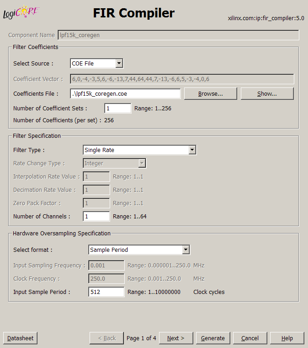Click the 'FIR Compiler' title

134,13
